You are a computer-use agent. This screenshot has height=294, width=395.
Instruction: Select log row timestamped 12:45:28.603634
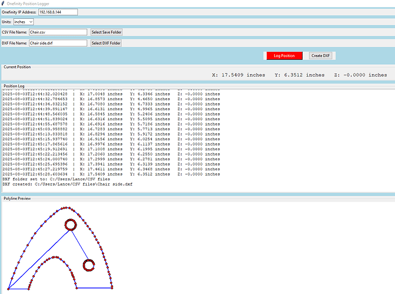coord(111,174)
